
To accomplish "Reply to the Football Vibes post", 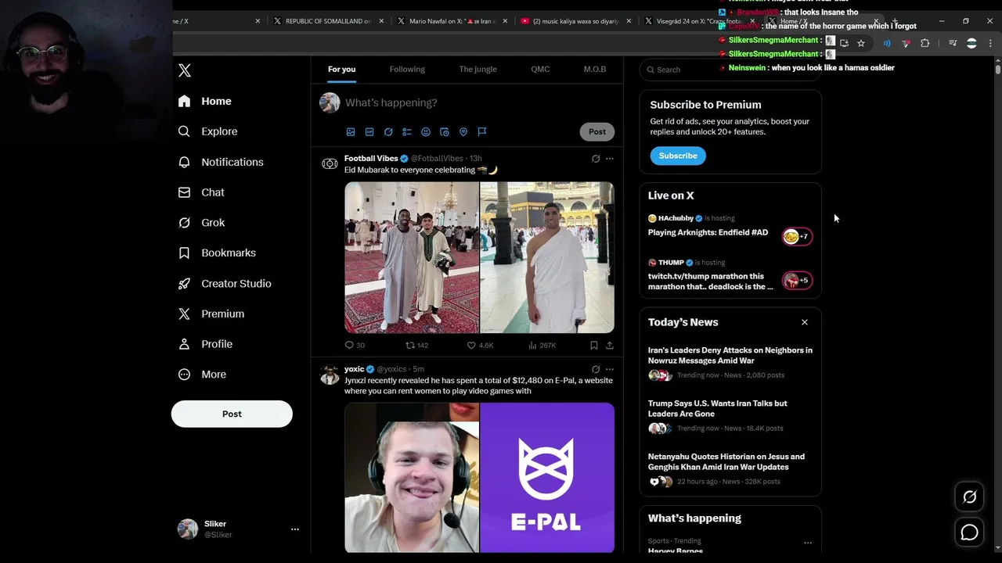I will tap(354, 346).
